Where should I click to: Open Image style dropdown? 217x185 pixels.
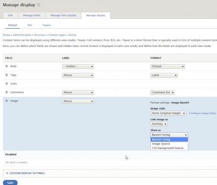pyautogui.click(x=168, y=113)
